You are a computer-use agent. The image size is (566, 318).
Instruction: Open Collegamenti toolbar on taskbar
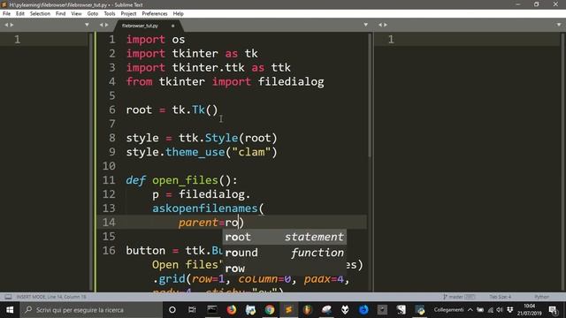(448, 310)
